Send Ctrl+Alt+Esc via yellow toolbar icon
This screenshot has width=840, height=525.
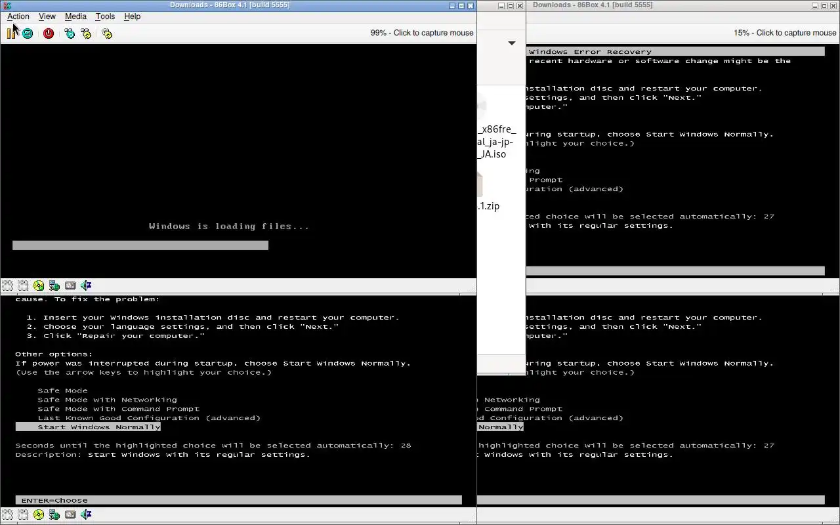click(x=86, y=33)
